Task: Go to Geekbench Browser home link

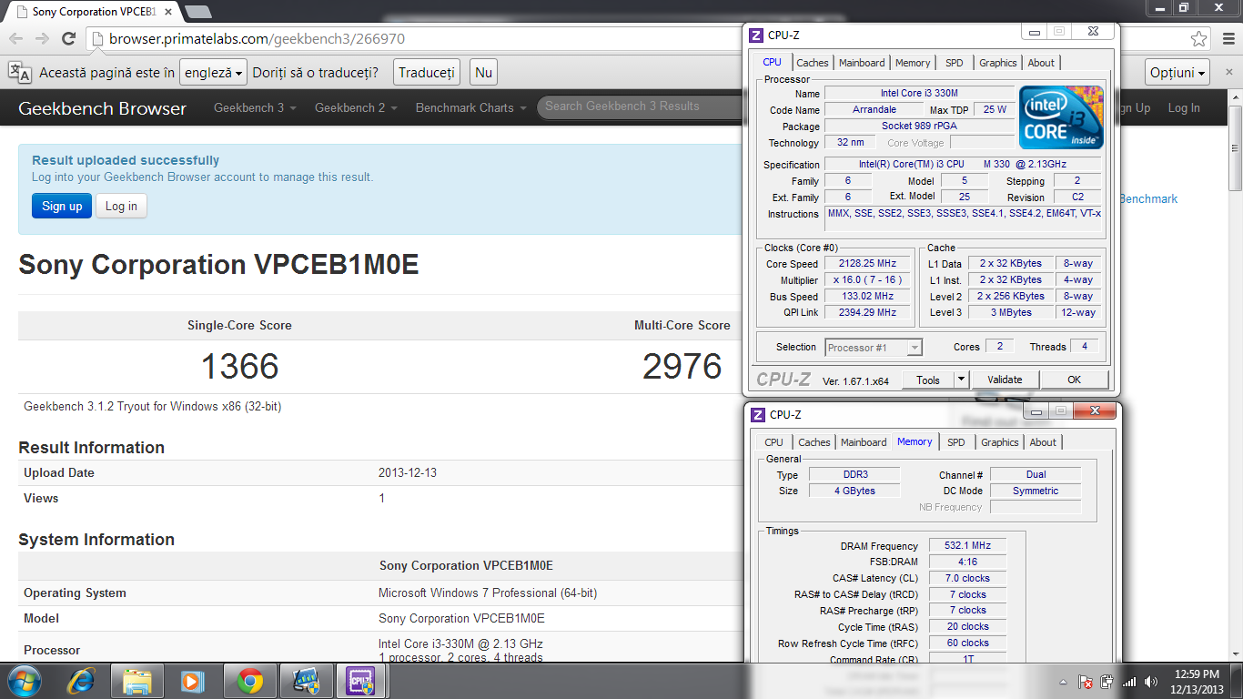Action: point(102,108)
